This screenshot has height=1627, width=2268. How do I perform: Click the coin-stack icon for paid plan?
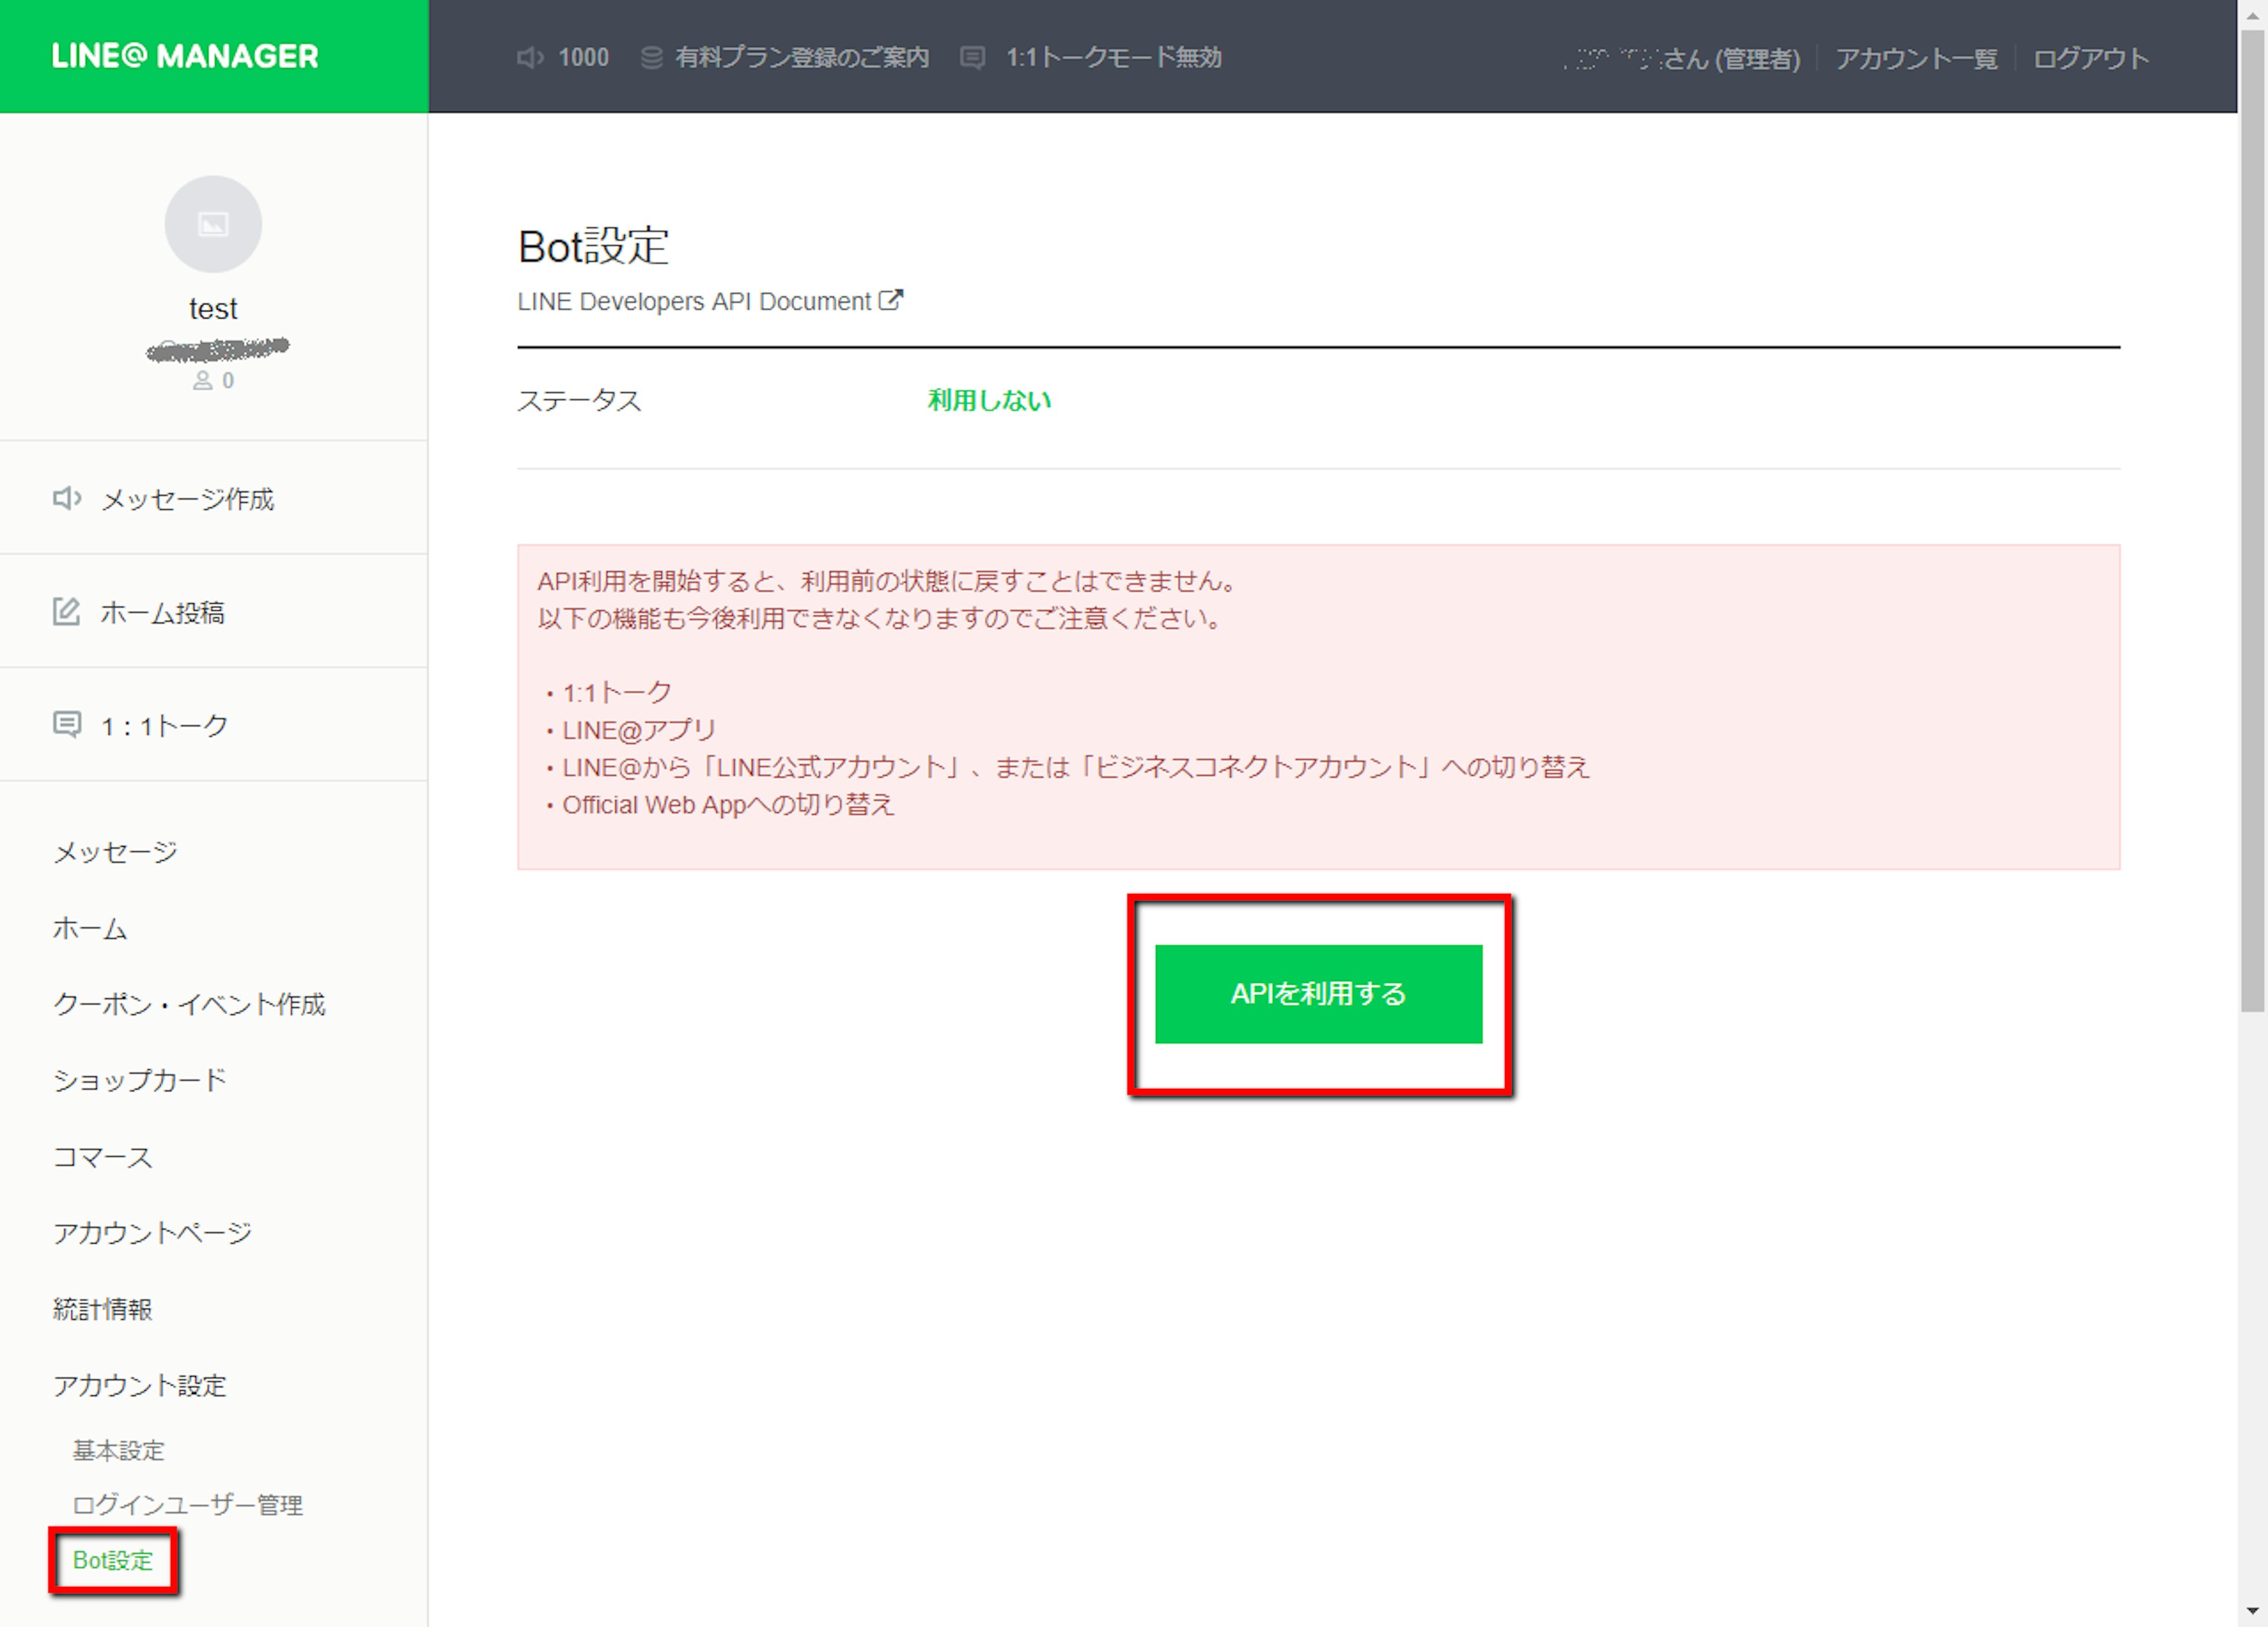(651, 58)
